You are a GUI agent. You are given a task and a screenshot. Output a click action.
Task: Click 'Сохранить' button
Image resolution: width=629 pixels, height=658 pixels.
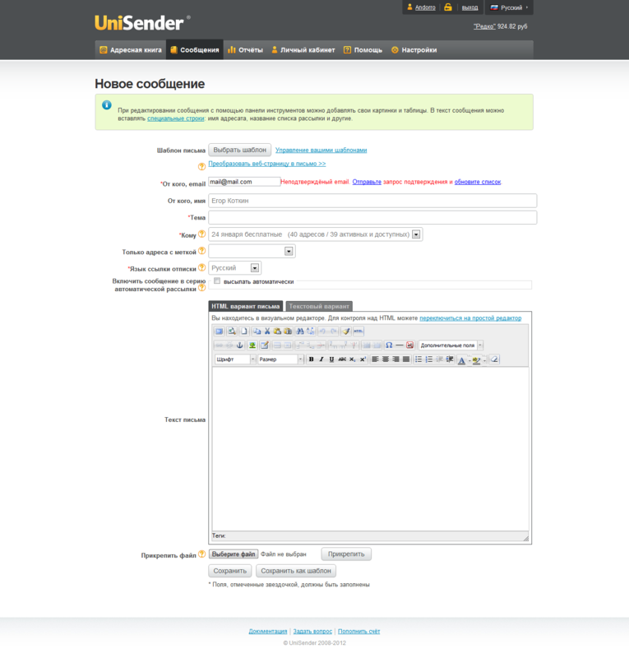[230, 571]
